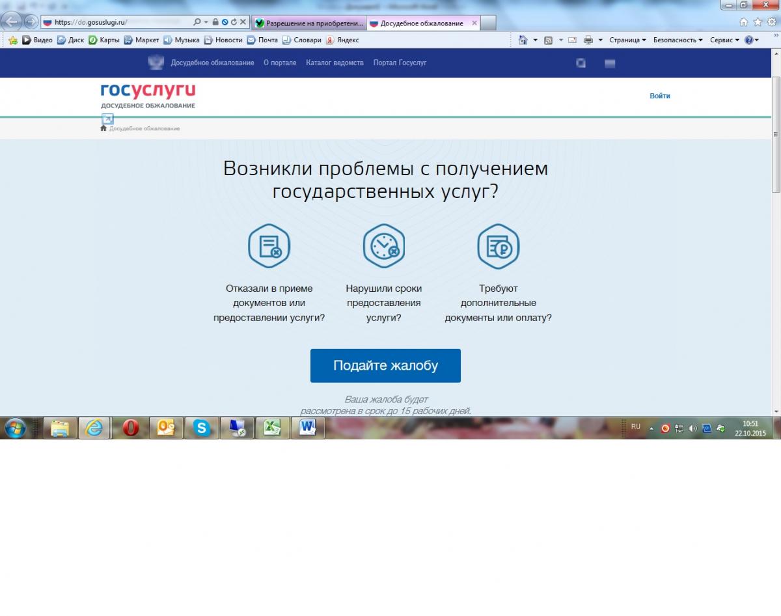Open the Favorites star icon
Viewport: 781px width, 616px height.
758,22
